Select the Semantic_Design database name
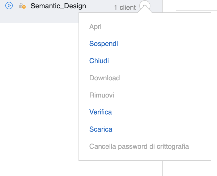217x176 pixels. click(x=58, y=6)
